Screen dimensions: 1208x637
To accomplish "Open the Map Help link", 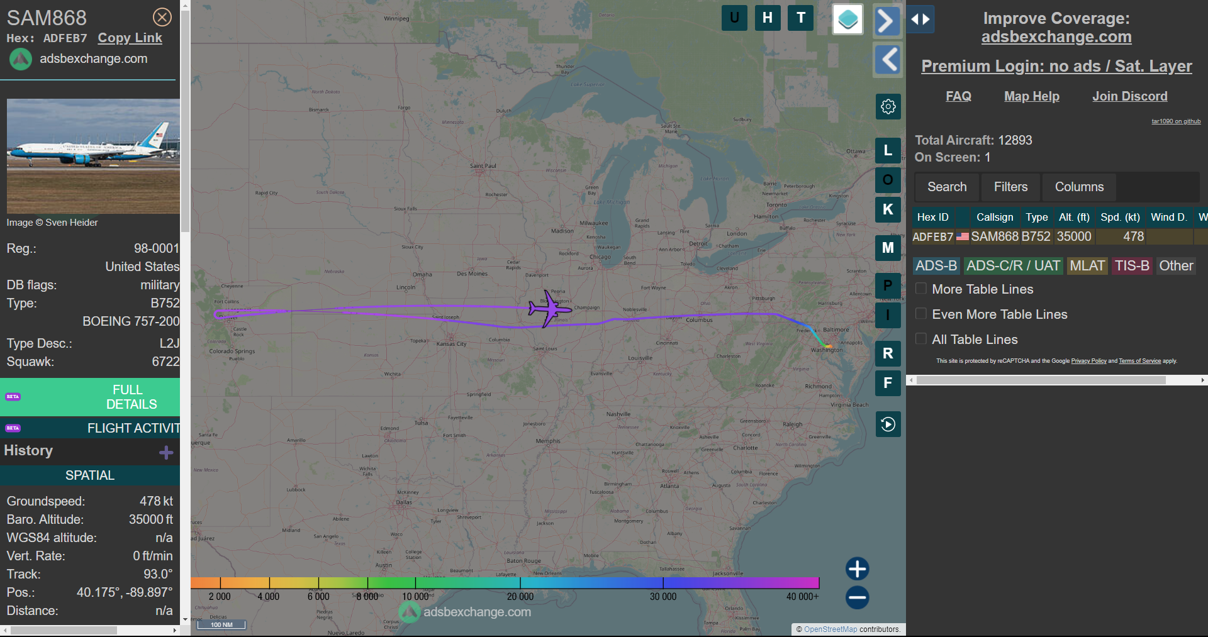I will pos(1032,96).
